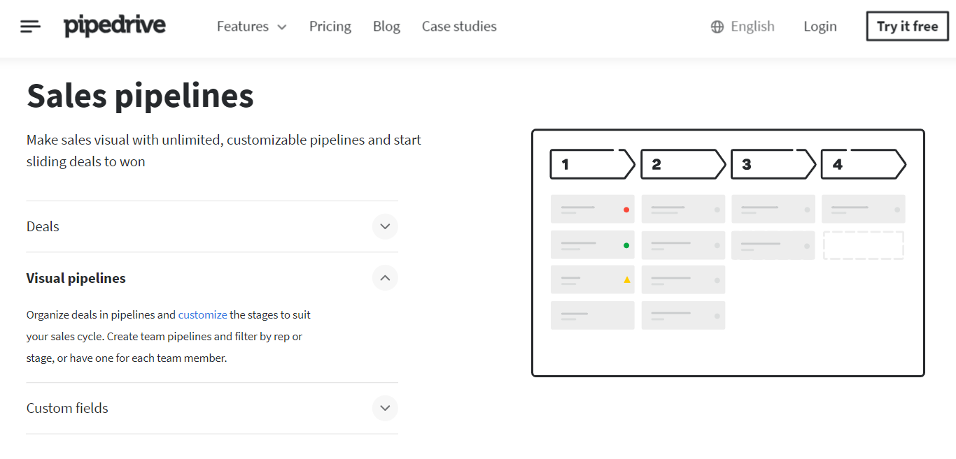Click the Visual pipelines heading
Viewport: 956px width, 459px height.
76,278
